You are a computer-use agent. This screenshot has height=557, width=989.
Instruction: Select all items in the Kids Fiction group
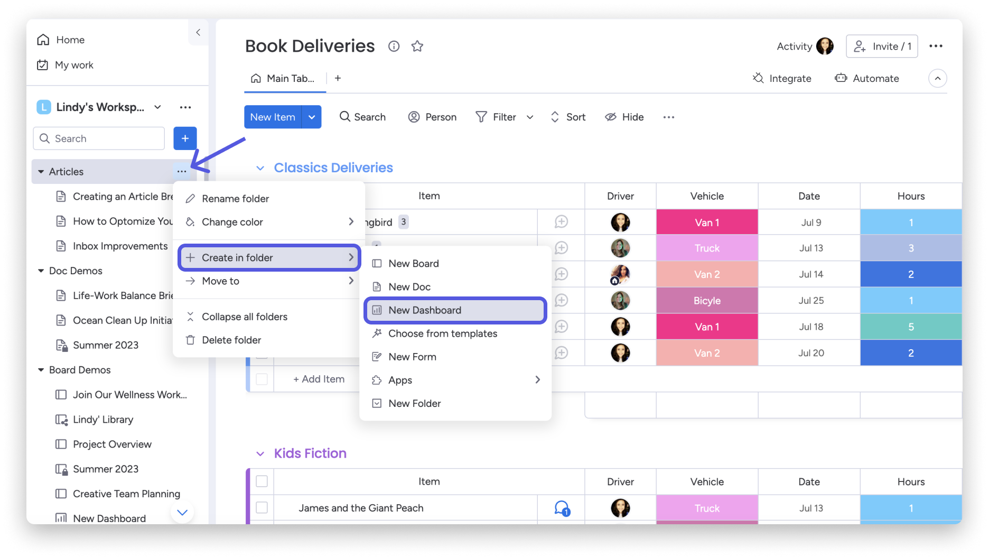pos(262,481)
